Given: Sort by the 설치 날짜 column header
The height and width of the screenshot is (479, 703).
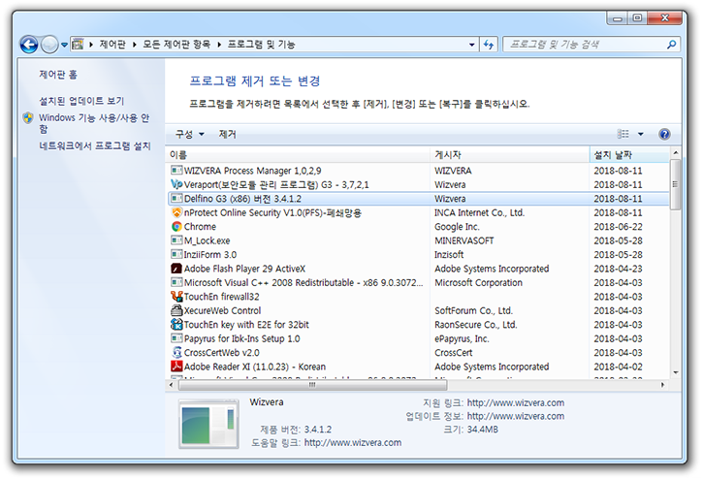Looking at the screenshot, I should 629,155.
